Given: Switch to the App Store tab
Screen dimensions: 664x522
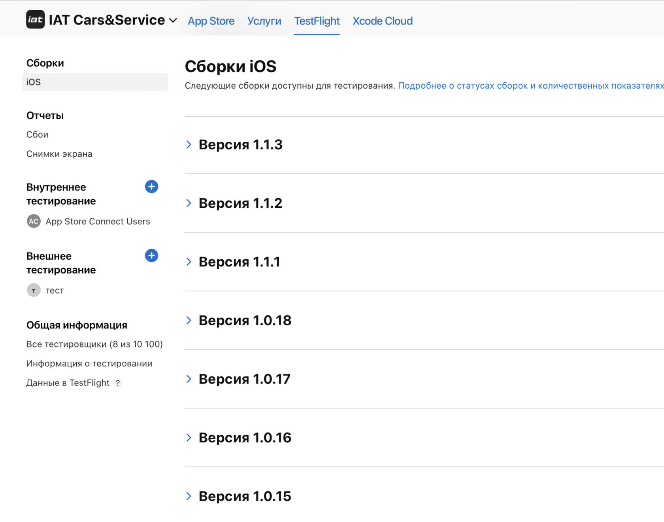Looking at the screenshot, I should (211, 21).
